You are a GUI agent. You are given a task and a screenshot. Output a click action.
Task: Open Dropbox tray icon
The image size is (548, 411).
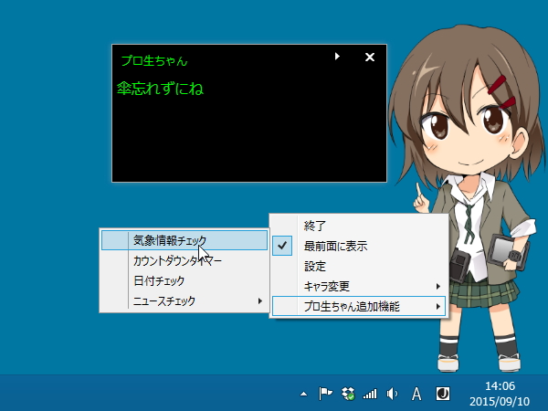tap(348, 394)
